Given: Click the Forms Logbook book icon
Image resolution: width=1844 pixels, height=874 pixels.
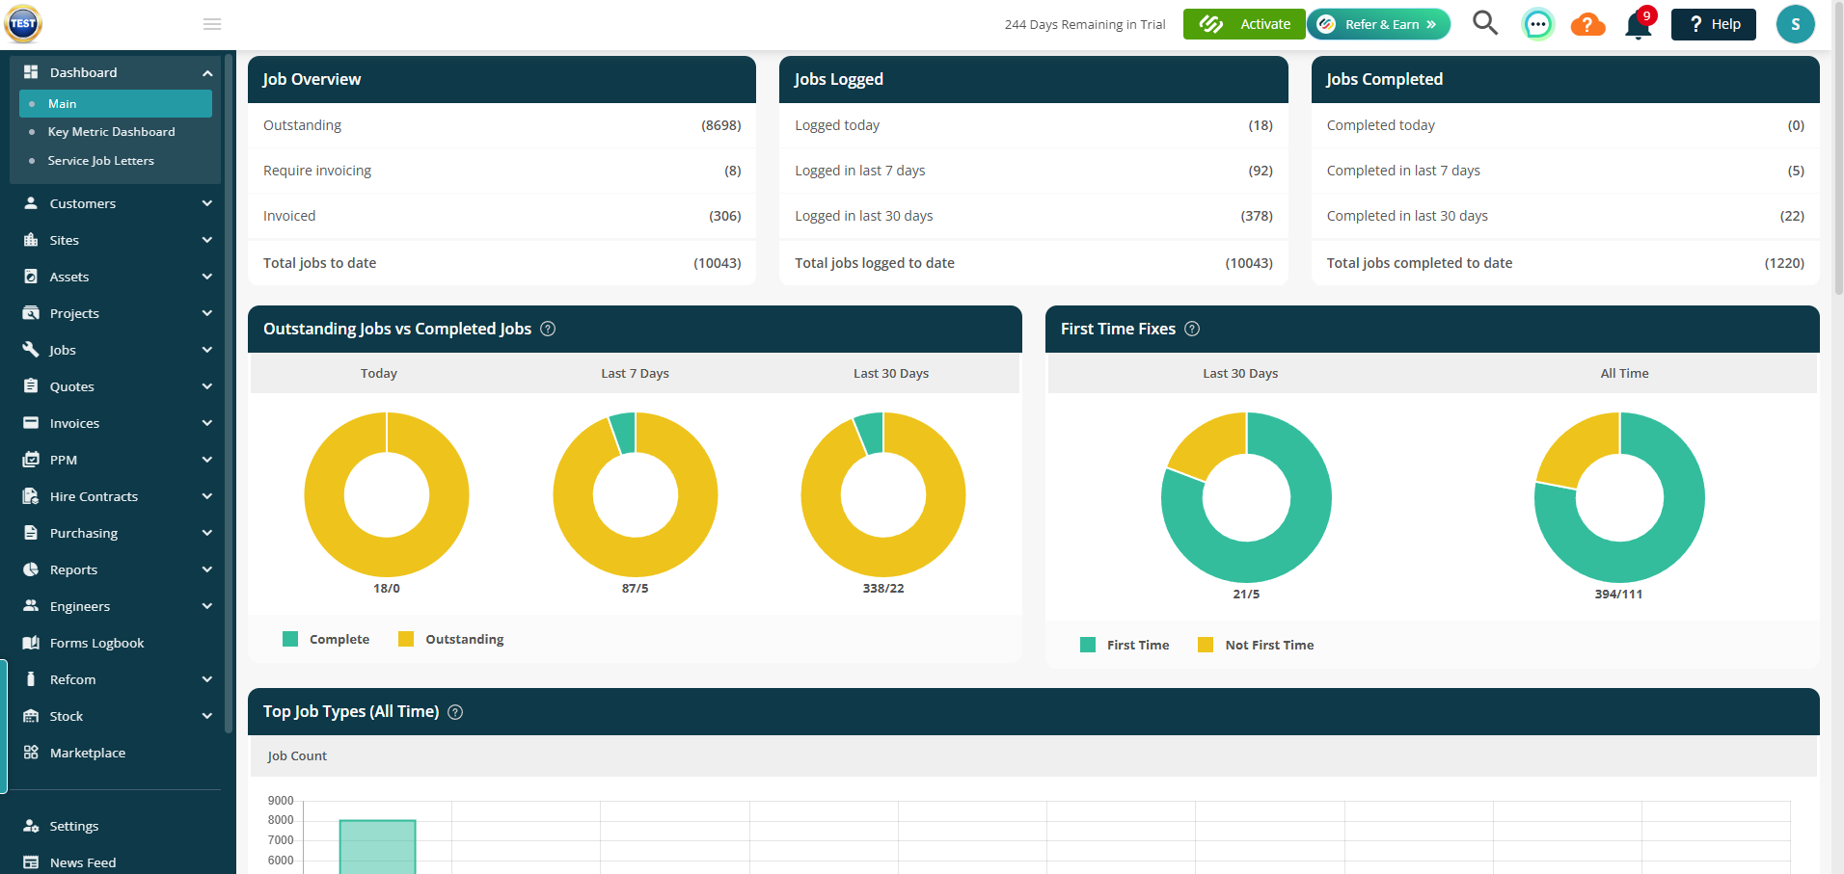Looking at the screenshot, I should pyautogui.click(x=31, y=643).
